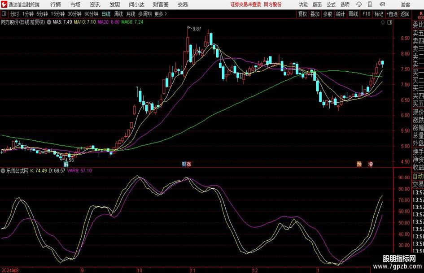Click the MA60: 7.24 indicator value

coord(132,22)
